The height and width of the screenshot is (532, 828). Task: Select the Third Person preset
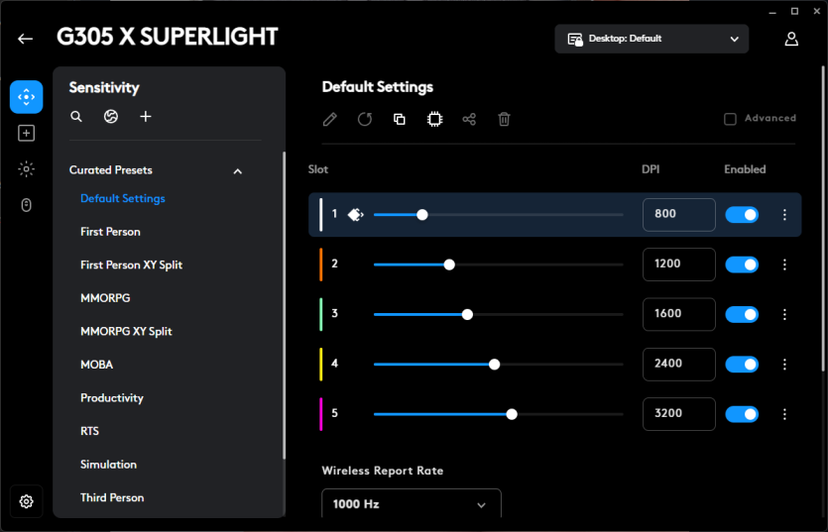[x=112, y=497]
